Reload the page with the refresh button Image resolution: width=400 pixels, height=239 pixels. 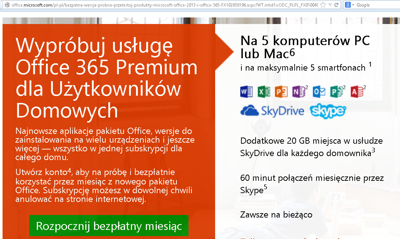[336, 5]
